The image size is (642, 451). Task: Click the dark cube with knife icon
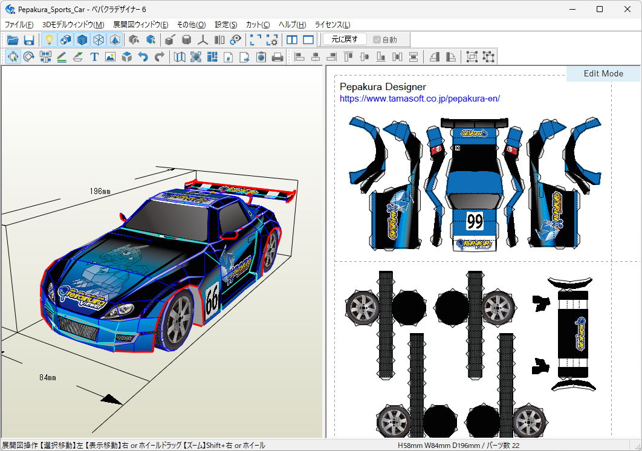pos(170,40)
